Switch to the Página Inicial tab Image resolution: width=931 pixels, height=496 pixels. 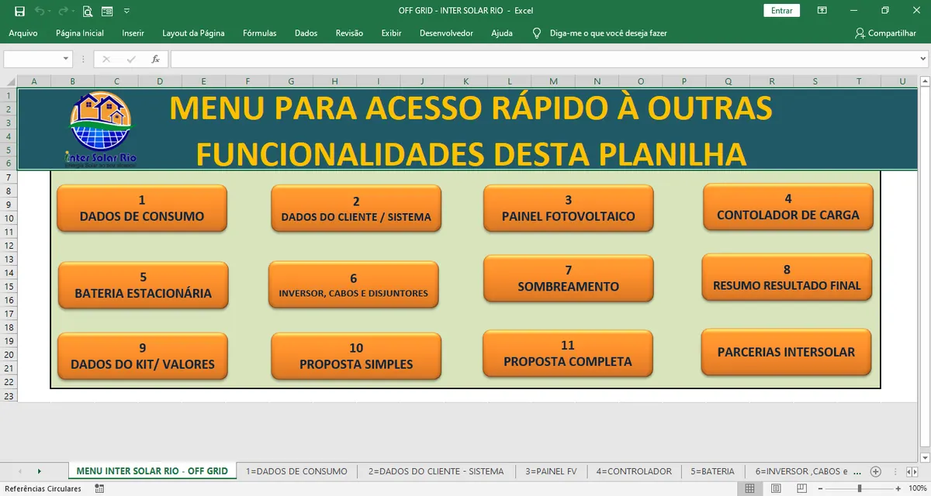coord(80,33)
